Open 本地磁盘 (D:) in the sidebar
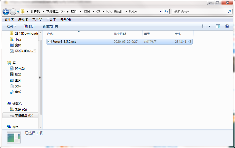This screenshot has height=148, width=235. point(20,115)
